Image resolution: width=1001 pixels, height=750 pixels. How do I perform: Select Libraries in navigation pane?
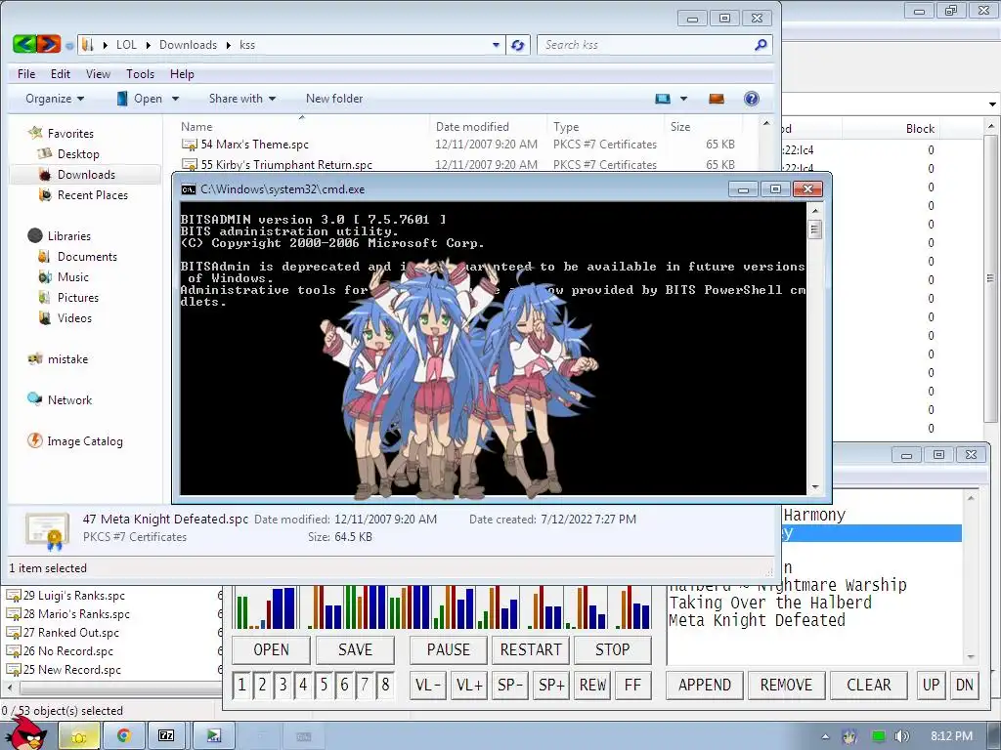point(69,235)
